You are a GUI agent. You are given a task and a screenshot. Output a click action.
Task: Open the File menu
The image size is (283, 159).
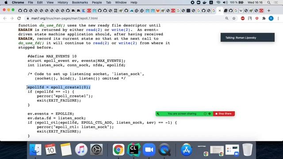coord(31,3)
